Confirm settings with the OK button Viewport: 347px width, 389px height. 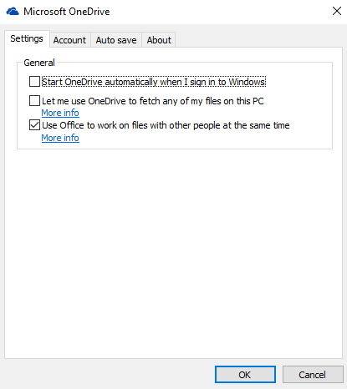point(245,375)
